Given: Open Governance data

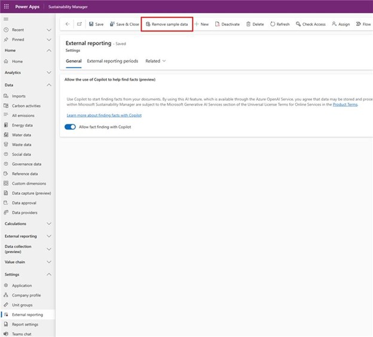Looking at the screenshot, I should coord(28,164).
